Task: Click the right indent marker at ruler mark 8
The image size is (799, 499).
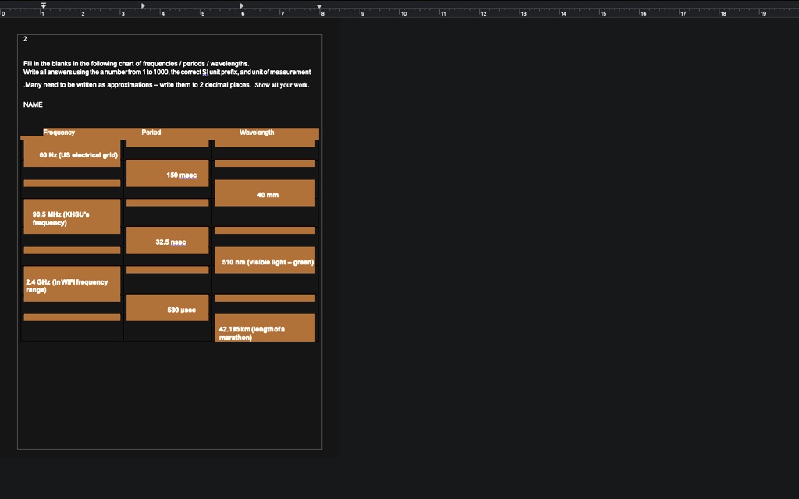Action: (320, 6)
